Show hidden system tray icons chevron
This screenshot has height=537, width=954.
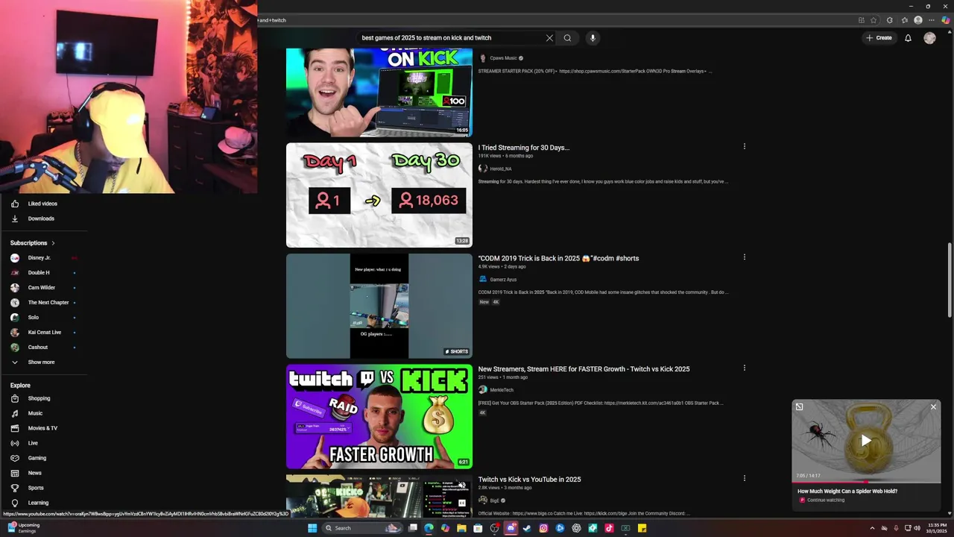[x=872, y=528]
